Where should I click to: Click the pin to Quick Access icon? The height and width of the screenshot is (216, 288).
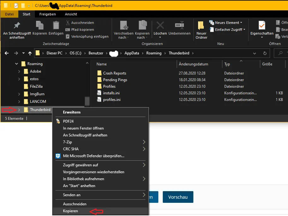[17, 25]
